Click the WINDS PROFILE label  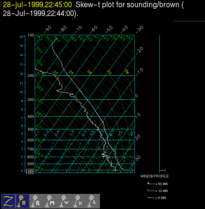point(154,176)
